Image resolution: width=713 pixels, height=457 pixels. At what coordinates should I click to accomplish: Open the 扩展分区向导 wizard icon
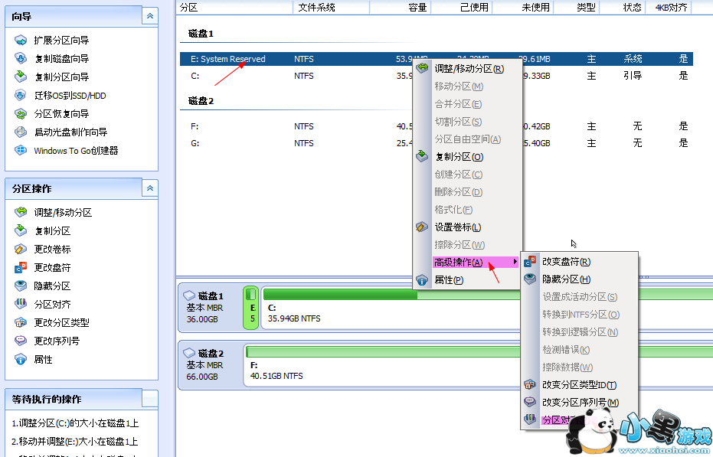[x=21, y=41]
